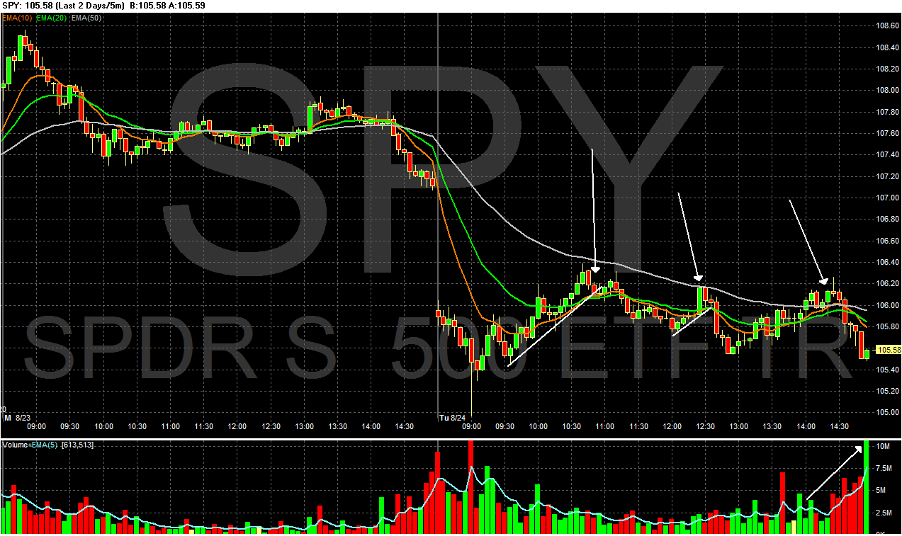Click the 106.20 price axis label

click(889, 284)
